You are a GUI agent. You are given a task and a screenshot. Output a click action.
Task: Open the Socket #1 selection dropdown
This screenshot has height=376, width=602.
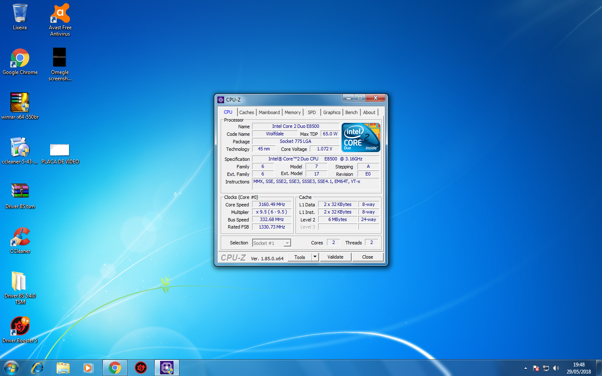271,243
